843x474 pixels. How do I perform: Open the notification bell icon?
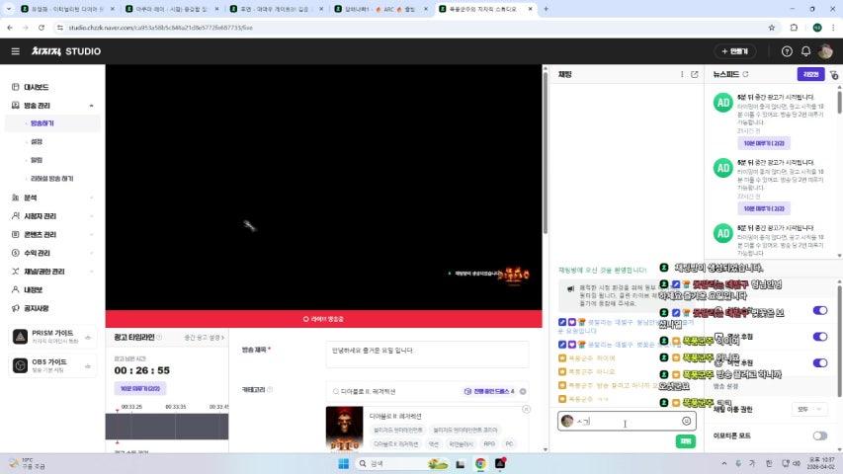pos(805,51)
